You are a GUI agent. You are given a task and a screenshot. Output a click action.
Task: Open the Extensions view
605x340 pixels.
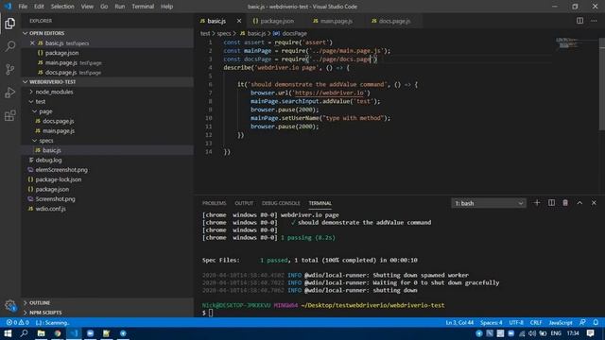[10, 115]
